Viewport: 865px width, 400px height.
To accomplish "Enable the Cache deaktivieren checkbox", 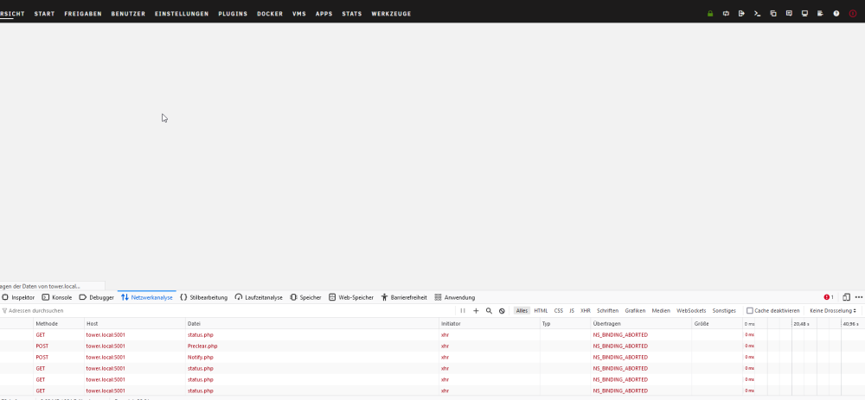I will (x=750, y=311).
